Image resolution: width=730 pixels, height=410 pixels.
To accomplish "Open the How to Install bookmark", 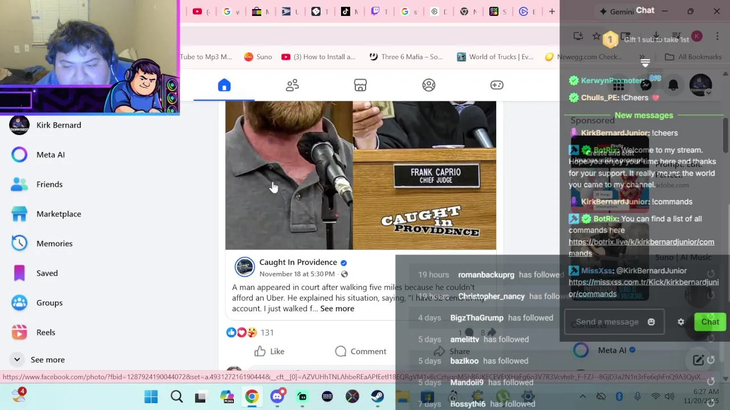I will coord(318,57).
